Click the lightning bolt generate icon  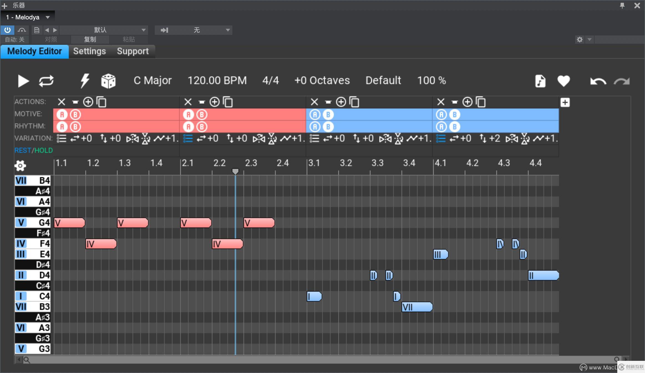85,81
